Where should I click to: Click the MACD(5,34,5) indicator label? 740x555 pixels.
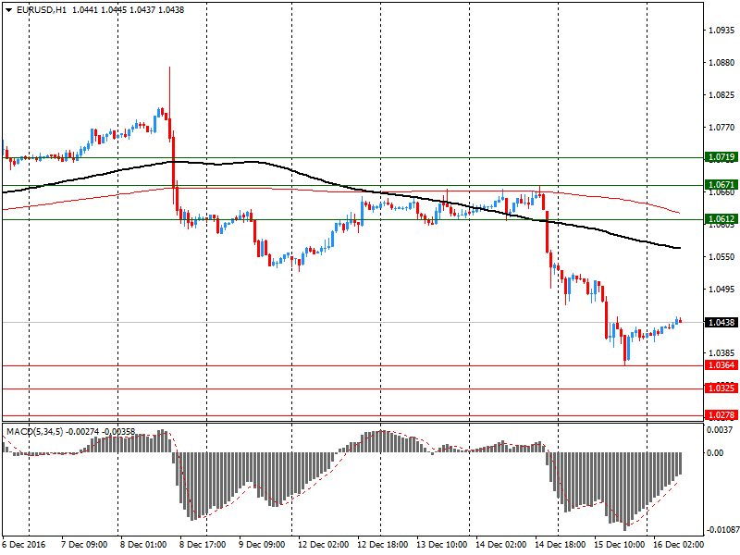(x=34, y=432)
